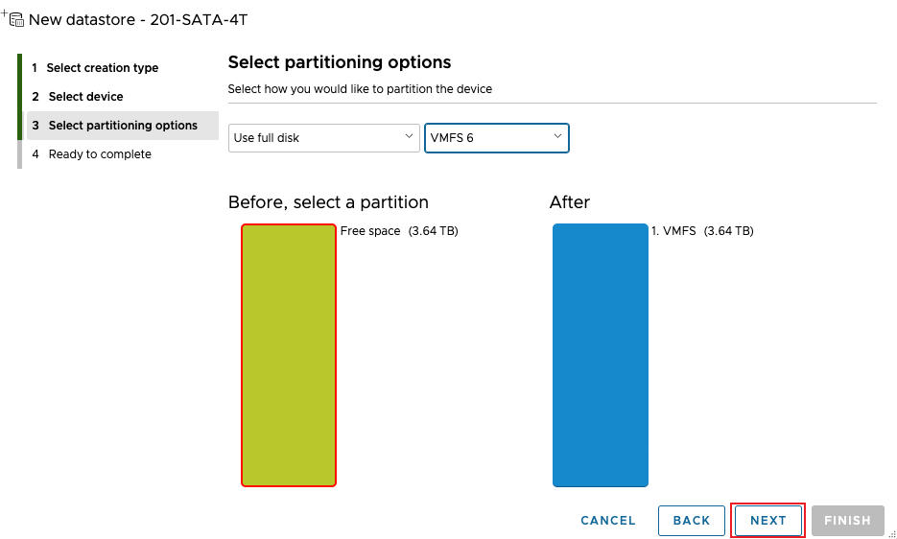This screenshot has height=539, width=897.
Task: Go back with the BACK button
Action: 692,521
